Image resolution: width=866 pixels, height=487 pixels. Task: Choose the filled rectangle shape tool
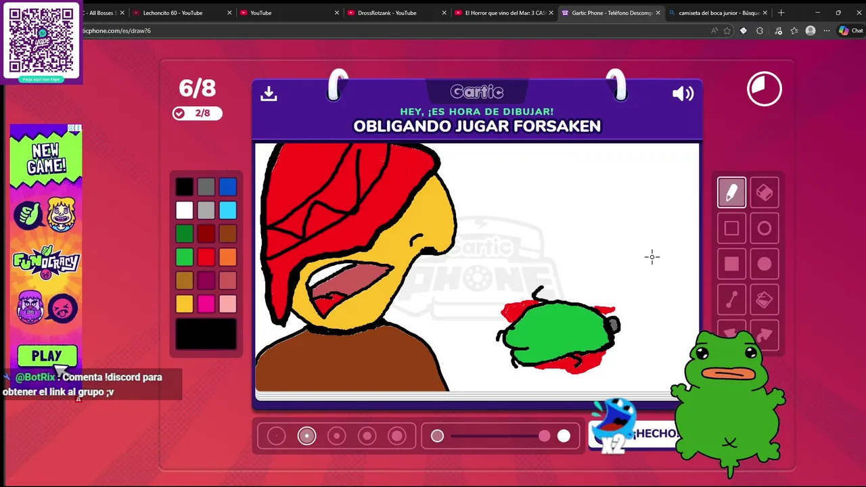(x=731, y=264)
